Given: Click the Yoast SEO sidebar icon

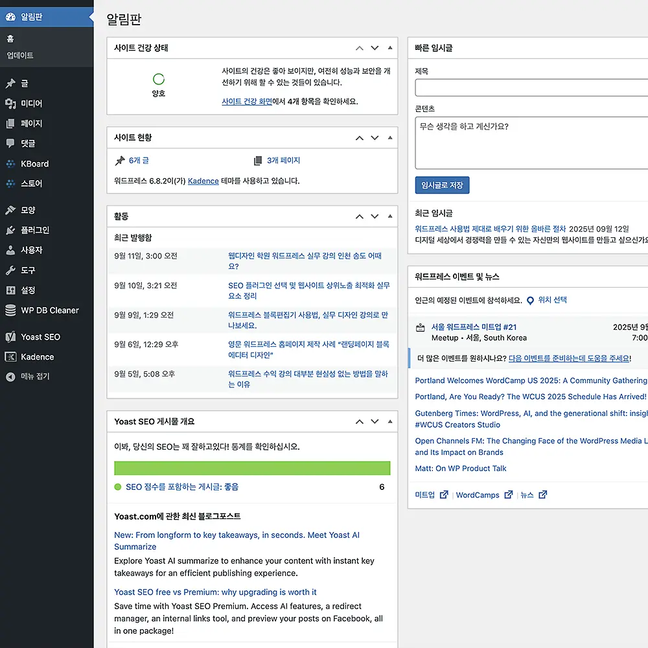Looking at the screenshot, I should pos(10,337).
